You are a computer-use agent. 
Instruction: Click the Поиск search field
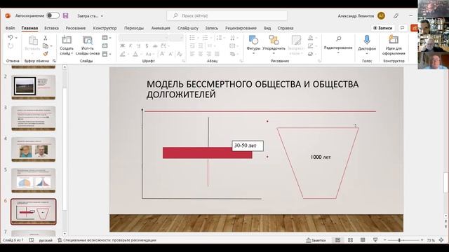pos(227,15)
